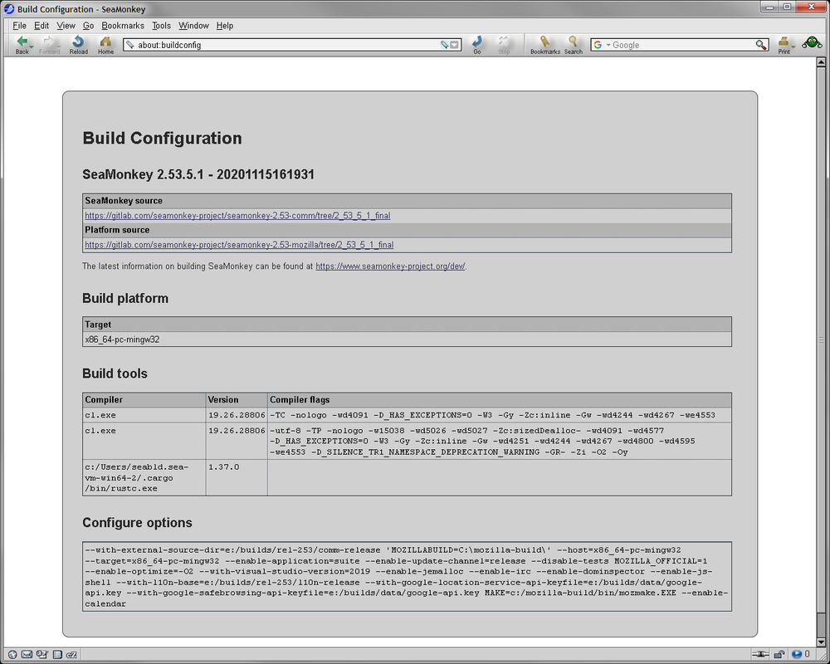Click the scrollbar down arrow
Image resolution: width=830 pixels, height=664 pixels.
point(821,642)
